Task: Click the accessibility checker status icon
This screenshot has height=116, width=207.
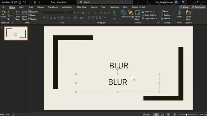Action: pos(13,115)
